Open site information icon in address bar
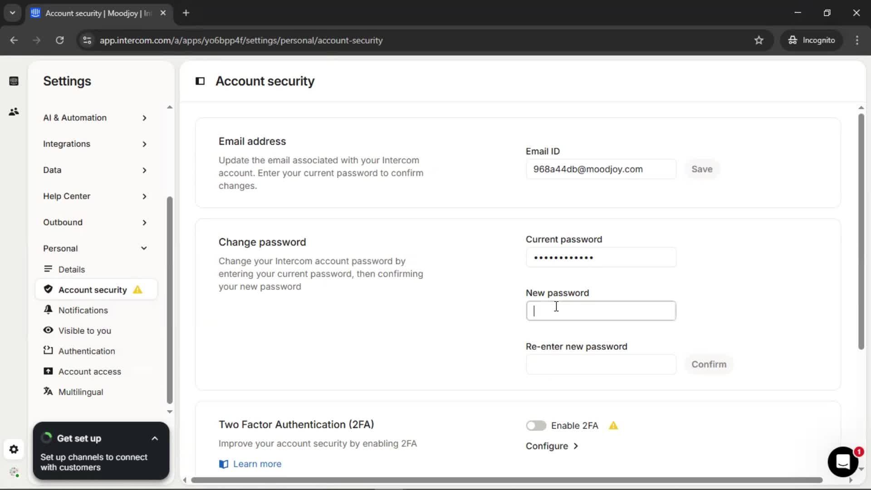The height and width of the screenshot is (490, 871). point(87,40)
